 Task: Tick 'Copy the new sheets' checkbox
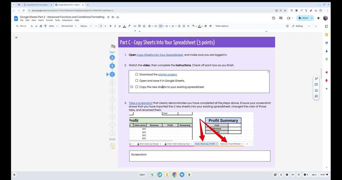click(137, 87)
